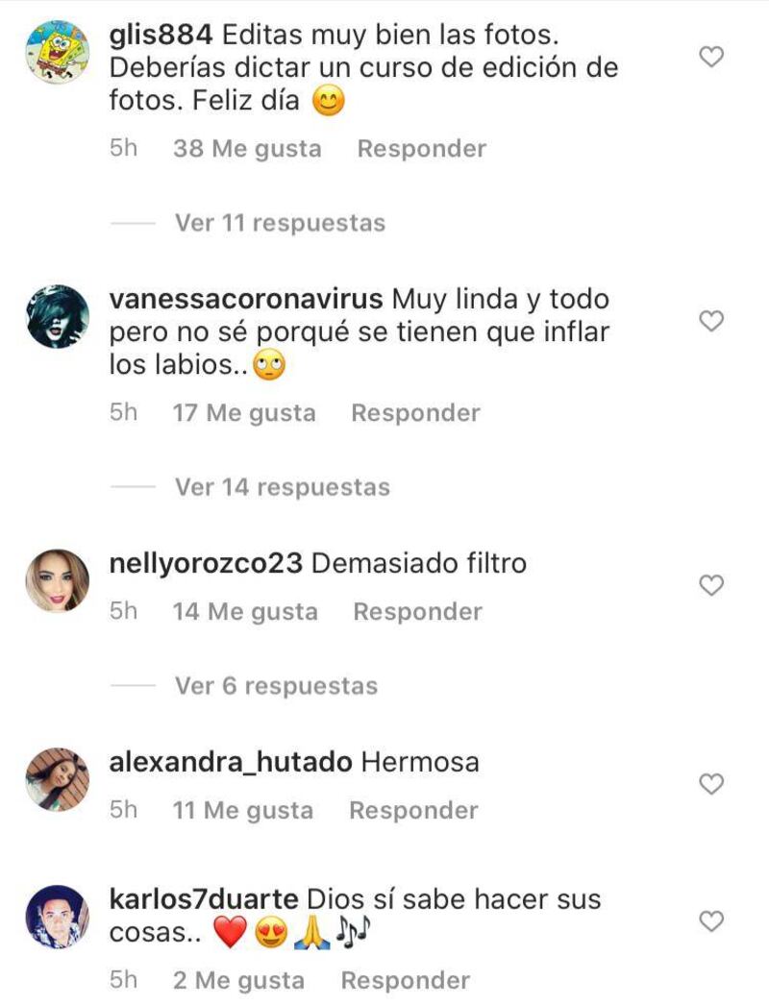Image resolution: width=769 pixels, height=1005 pixels.
Task: Expand Ver 11 respuestas thread
Action: coord(281,223)
